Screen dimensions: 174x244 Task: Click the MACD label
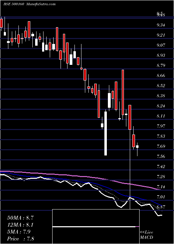147,237
